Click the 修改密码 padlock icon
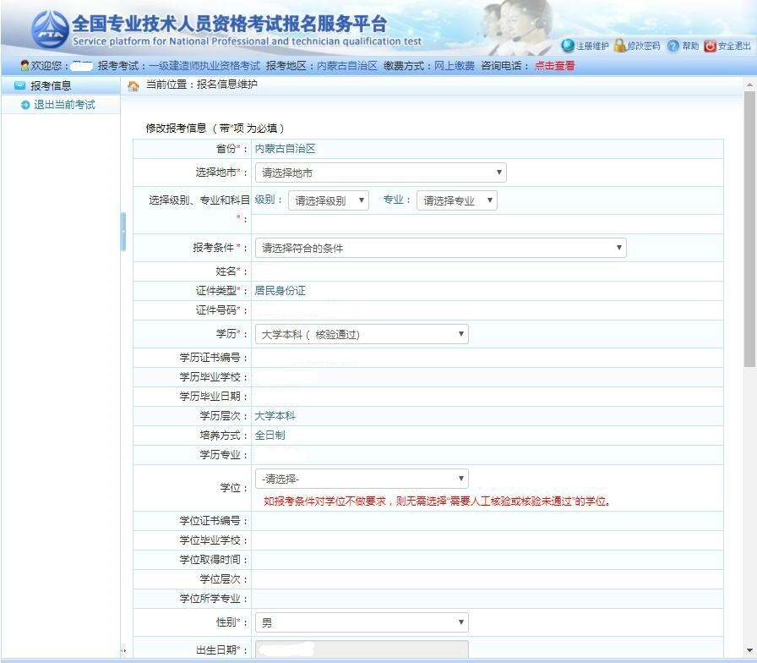757x663 pixels. pyautogui.click(x=620, y=46)
